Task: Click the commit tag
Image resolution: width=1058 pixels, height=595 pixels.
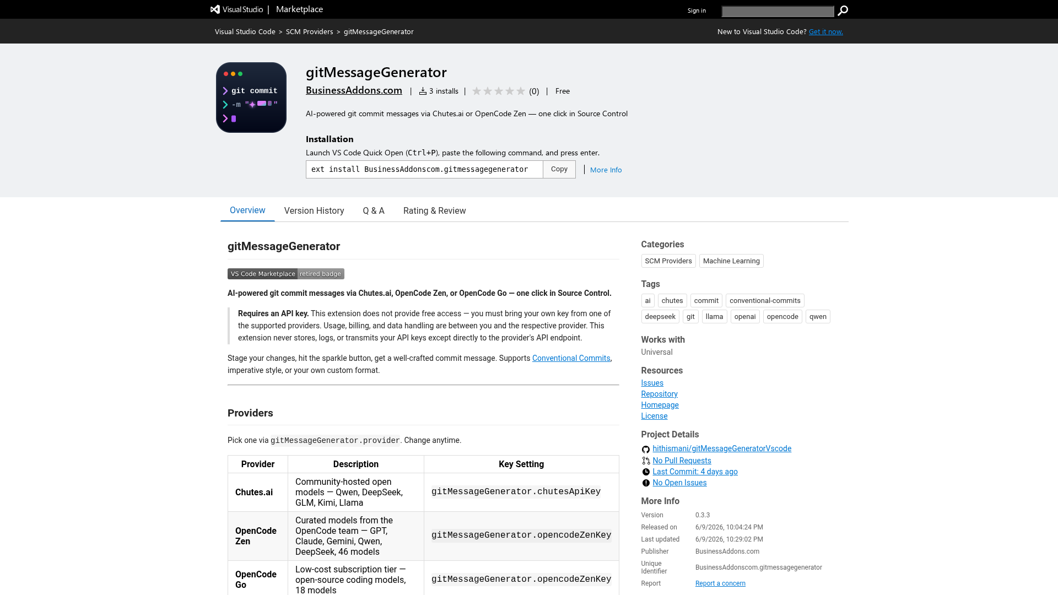Action: (706, 301)
